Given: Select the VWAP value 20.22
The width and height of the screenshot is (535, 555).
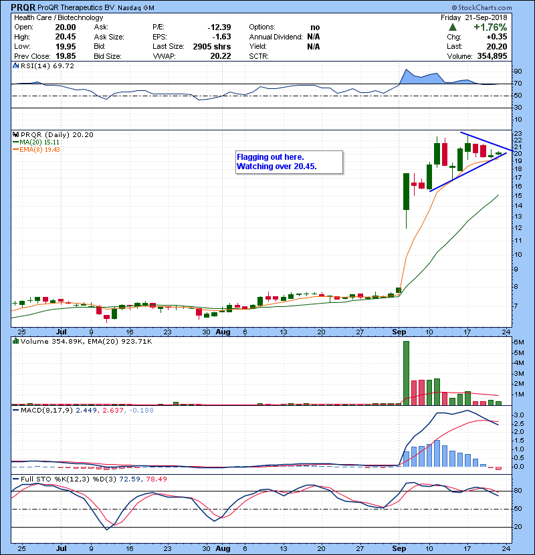Looking at the screenshot, I should coord(221,56).
